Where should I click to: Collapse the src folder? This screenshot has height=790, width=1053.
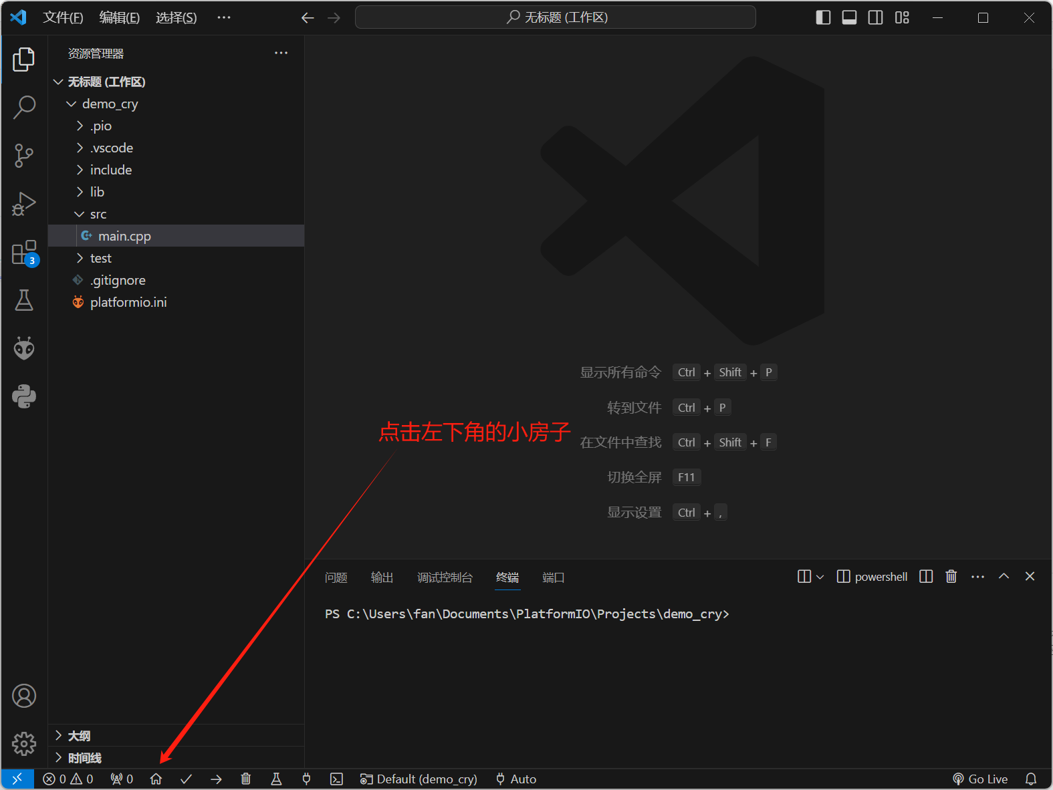[x=177, y=214]
